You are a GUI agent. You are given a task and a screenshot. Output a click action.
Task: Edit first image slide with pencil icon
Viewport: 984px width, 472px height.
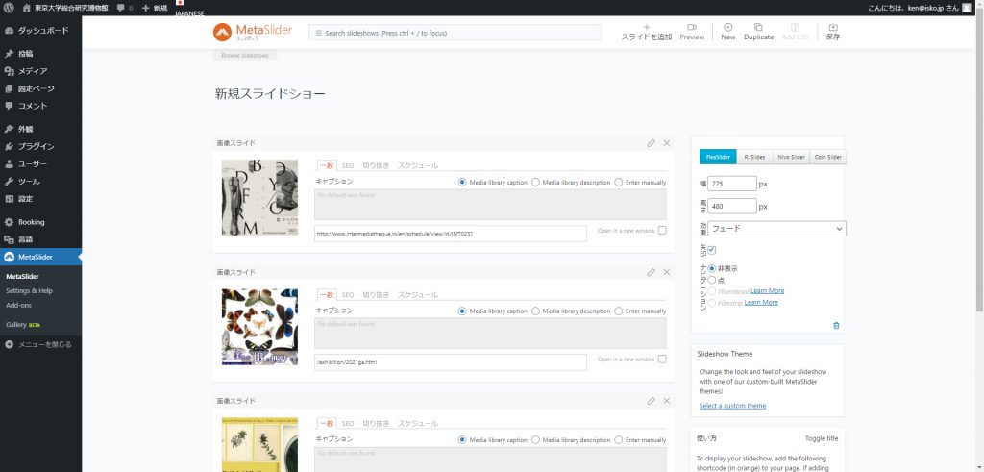(652, 143)
